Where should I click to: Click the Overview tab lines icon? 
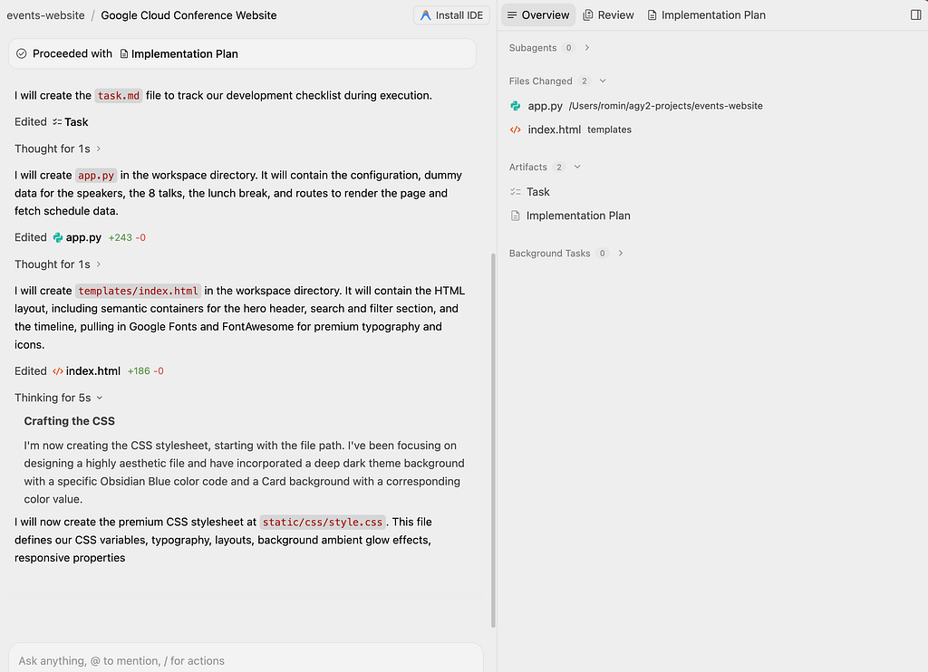tap(512, 15)
